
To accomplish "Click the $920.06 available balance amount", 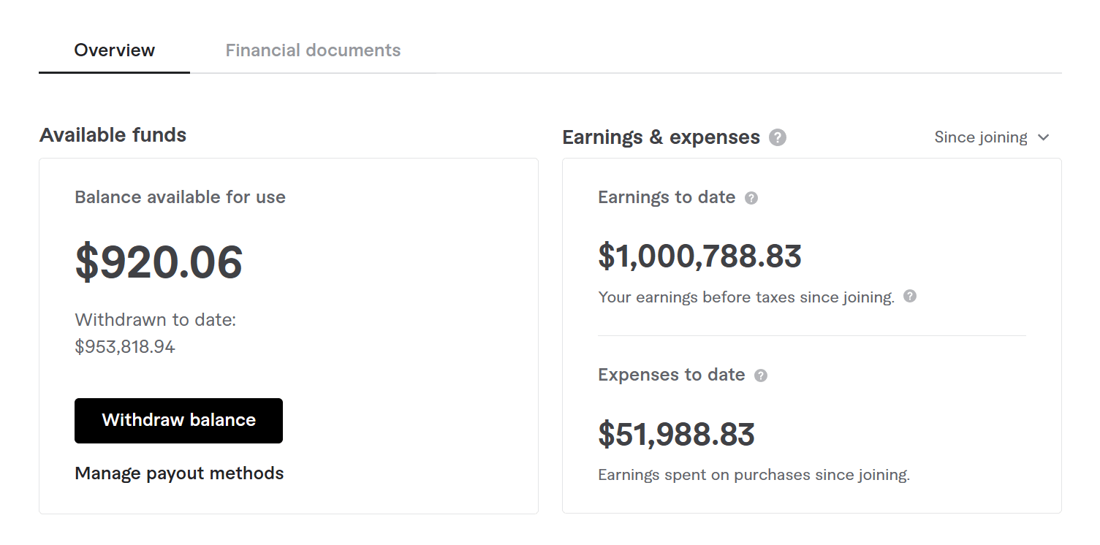I will [x=159, y=263].
